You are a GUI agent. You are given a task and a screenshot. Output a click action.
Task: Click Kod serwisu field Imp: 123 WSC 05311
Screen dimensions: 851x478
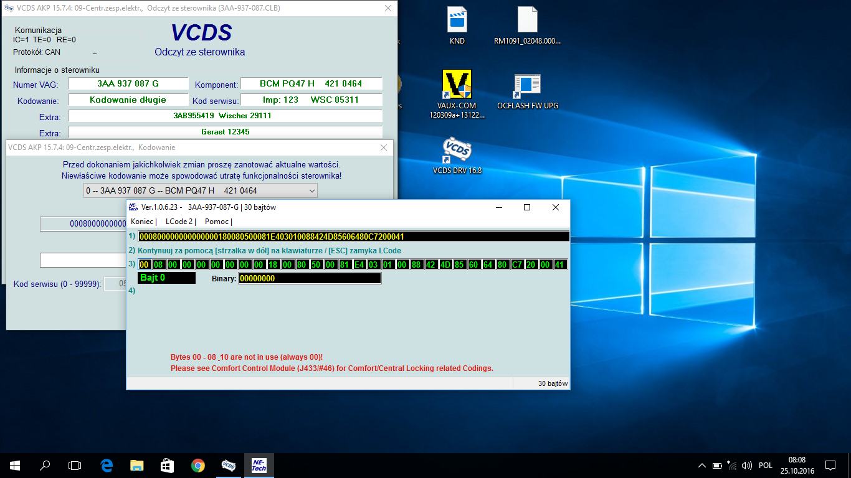pyautogui.click(x=311, y=100)
